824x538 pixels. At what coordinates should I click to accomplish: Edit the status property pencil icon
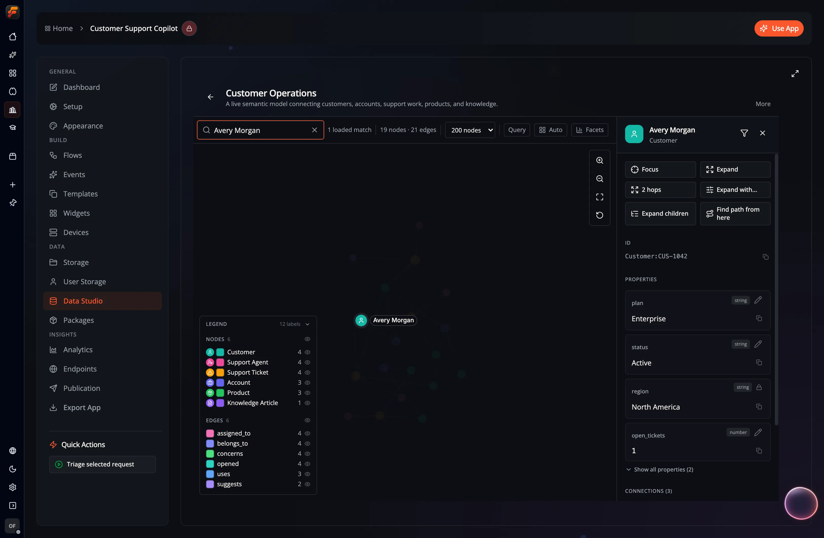tap(758, 344)
